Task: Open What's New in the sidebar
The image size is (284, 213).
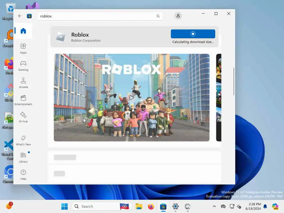Action: coord(23,140)
